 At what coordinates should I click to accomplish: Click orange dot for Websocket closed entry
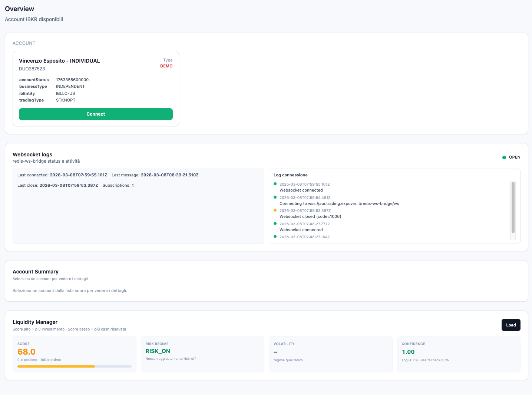[275, 210]
